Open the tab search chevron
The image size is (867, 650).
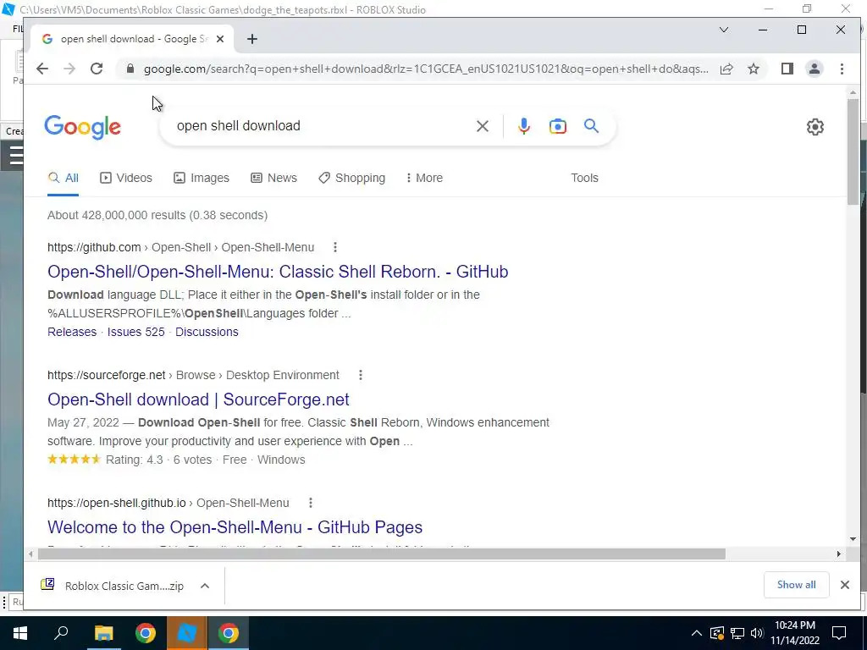[x=723, y=30]
